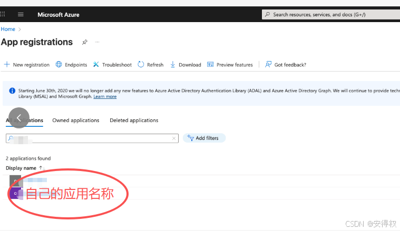
Task: Click the New registration label
Action: pos(31,65)
